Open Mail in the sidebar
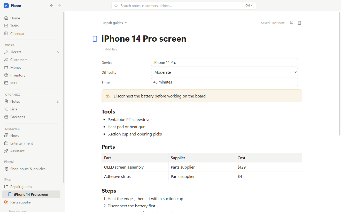The height and width of the screenshot is (212, 341). pyautogui.click(x=32, y=83)
